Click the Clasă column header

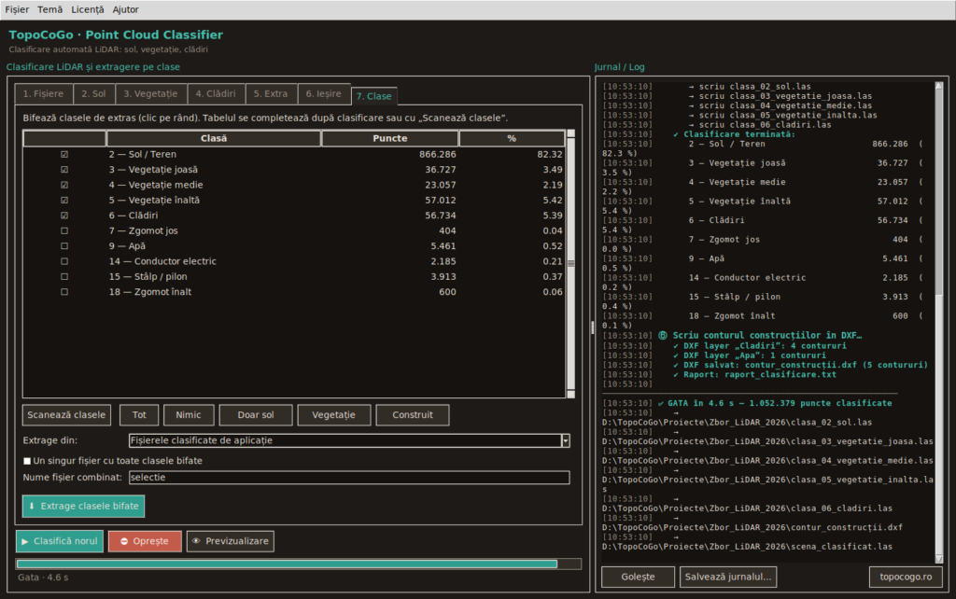214,138
